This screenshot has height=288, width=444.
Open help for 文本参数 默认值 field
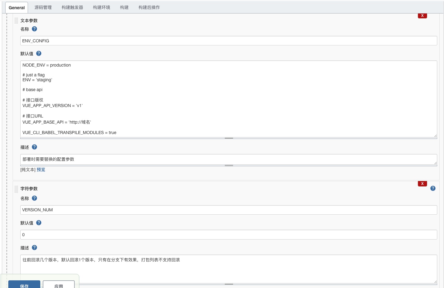(x=39, y=53)
